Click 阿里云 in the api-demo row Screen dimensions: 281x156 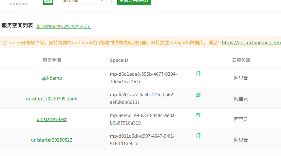(241, 78)
